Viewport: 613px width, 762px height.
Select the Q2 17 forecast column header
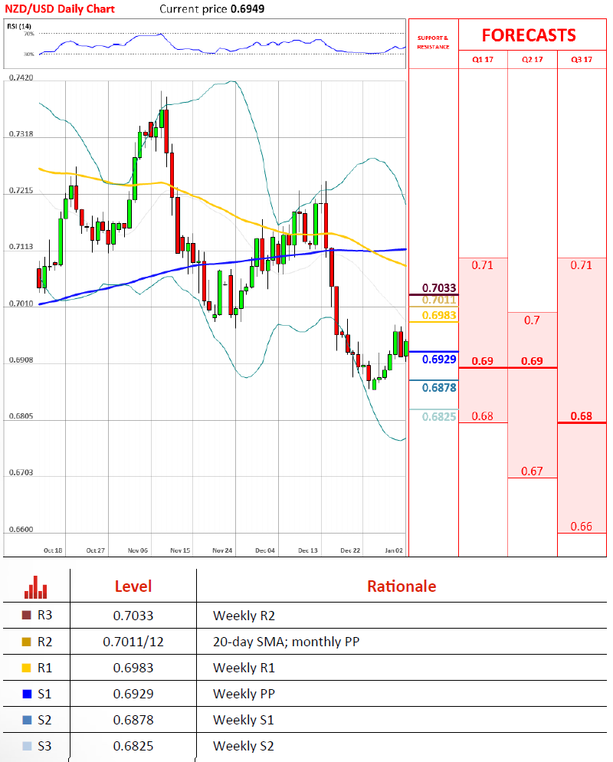point(533,59)
